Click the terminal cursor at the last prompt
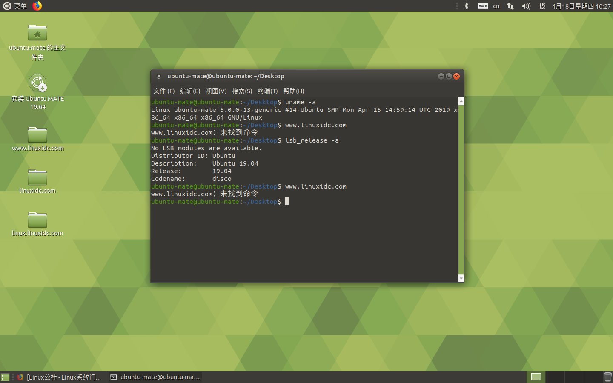Viewport: 613px width, 383px height. [x=287, y=201]
